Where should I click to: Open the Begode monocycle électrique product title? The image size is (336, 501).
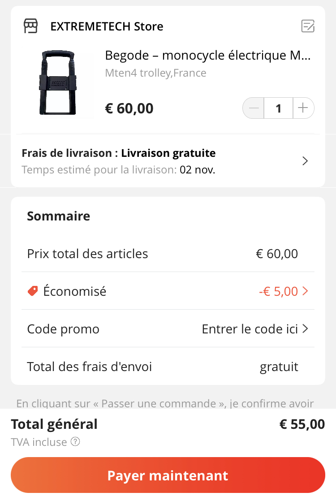[x=207, y=55]
